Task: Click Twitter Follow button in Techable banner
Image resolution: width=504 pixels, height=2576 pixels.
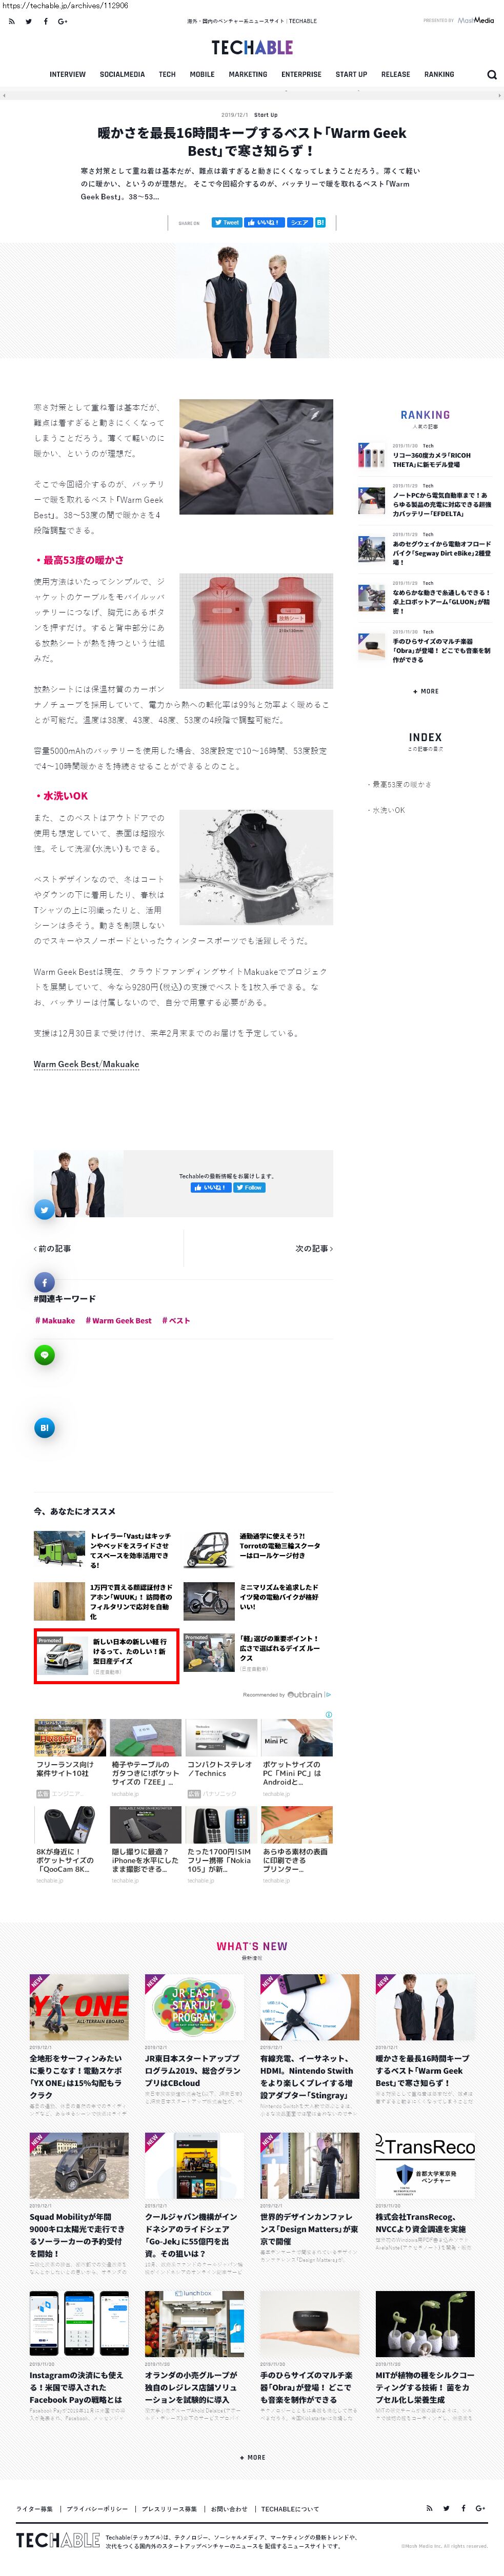Action: (x=249, y=1188)
